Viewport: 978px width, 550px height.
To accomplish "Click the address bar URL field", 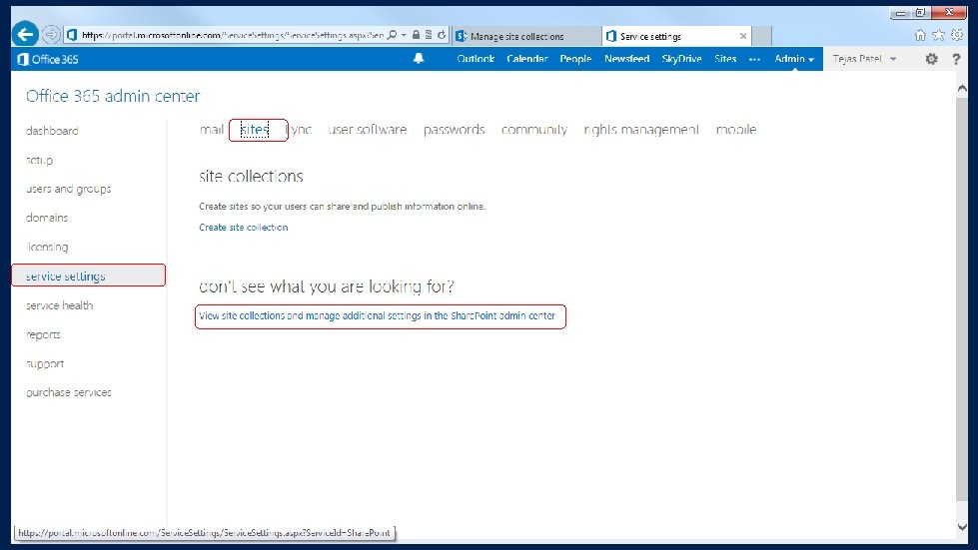I will coord(232,35).
